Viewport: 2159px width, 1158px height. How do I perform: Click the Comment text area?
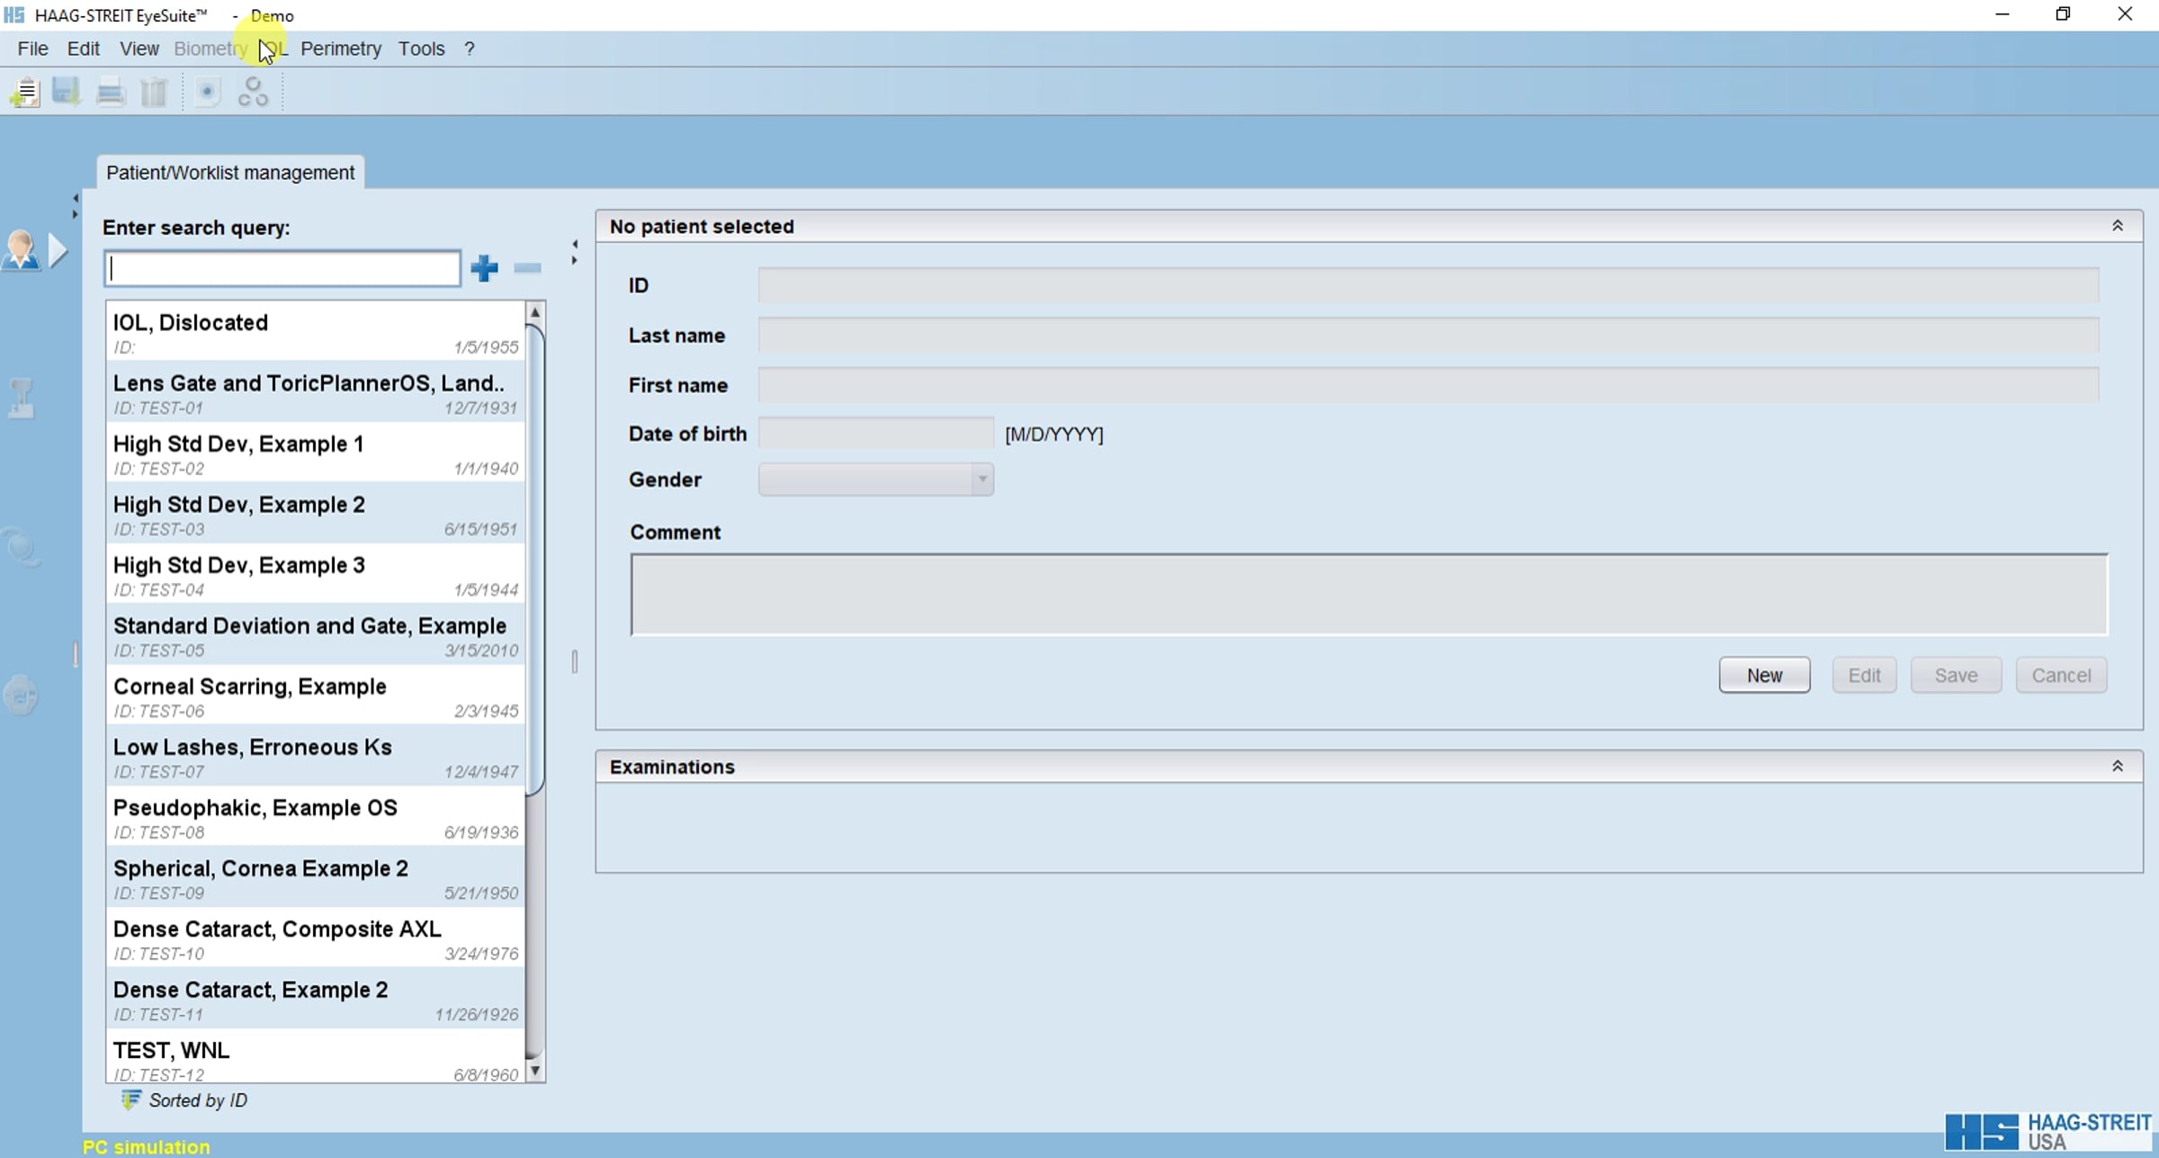[1368, 595]
